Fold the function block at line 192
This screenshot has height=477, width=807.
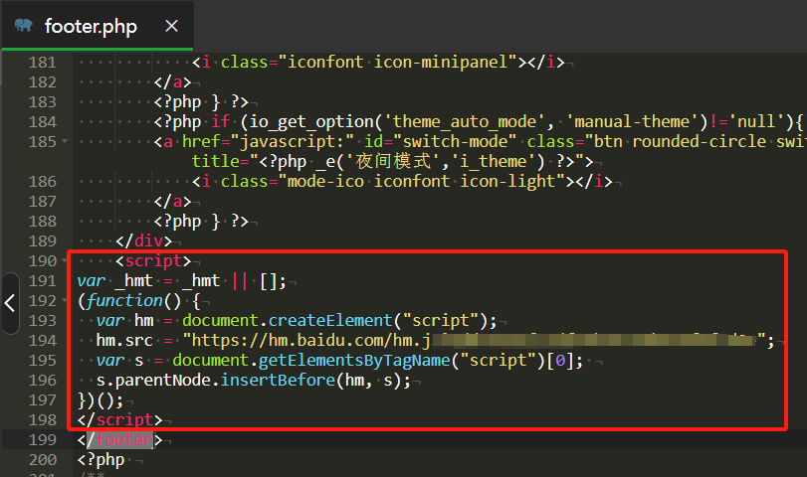pyautogui.click(x=65, y=301)
